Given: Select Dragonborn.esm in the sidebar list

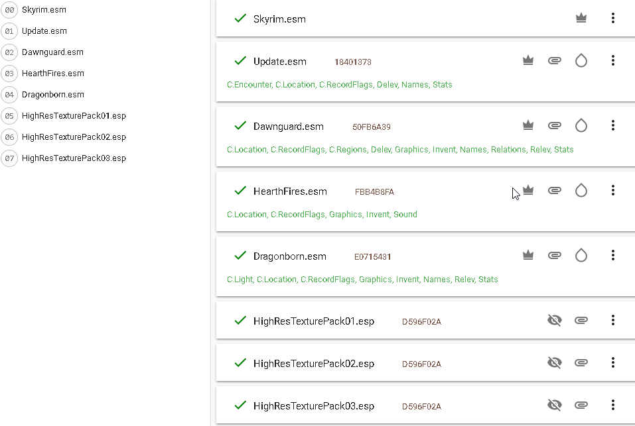Looking at the screenshot, I should click(53, 95).
